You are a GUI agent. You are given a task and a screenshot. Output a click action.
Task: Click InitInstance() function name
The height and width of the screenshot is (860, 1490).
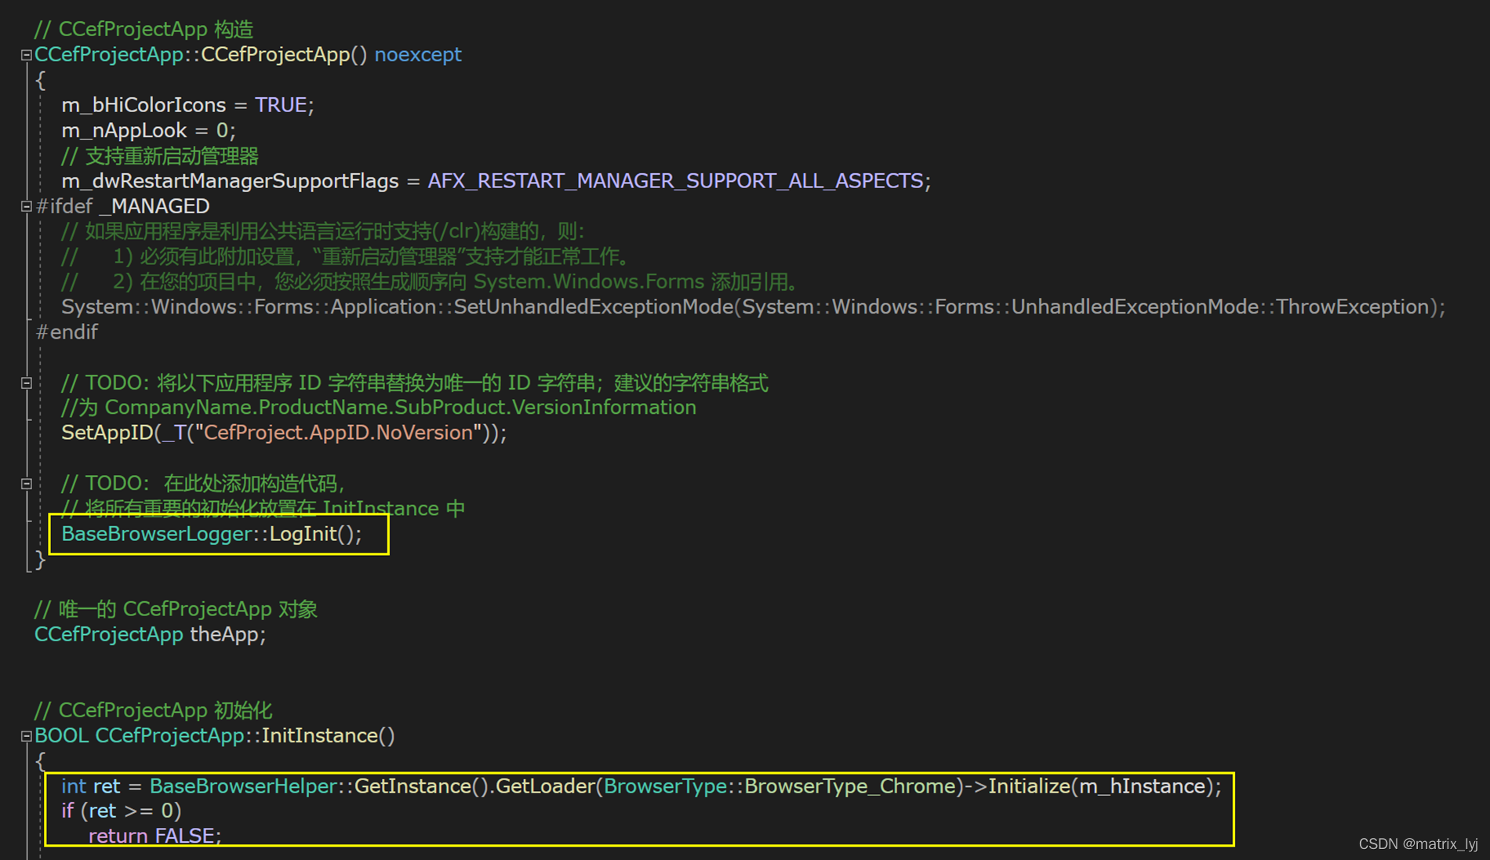tap(328, 735)
